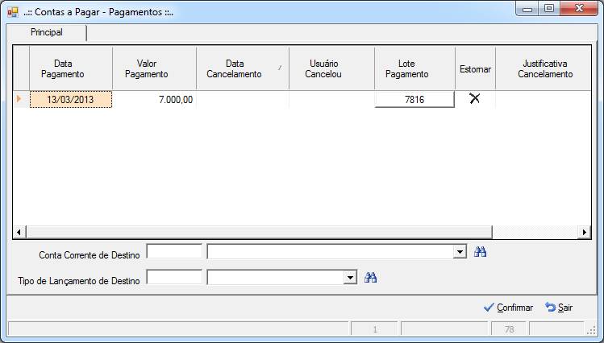This screenshot has height=343, width=604.
Task: Click the Confirmar button
Action: pyautogui.click(x=508, y=308)
